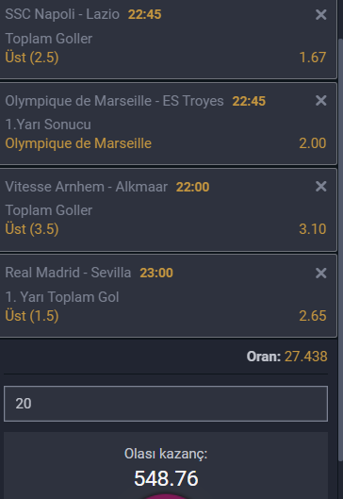Remove the Olympique de Marseille - ES Troyes bet

[320, 101]
